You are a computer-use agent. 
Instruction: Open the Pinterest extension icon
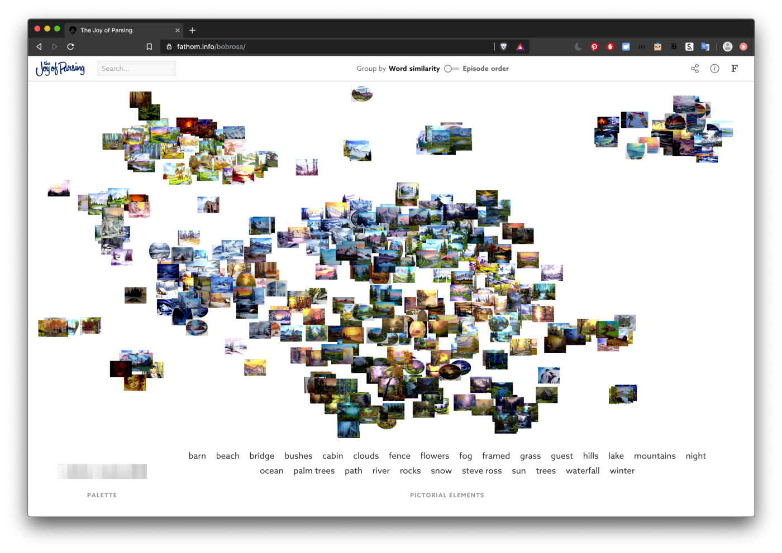pos(594,47)
